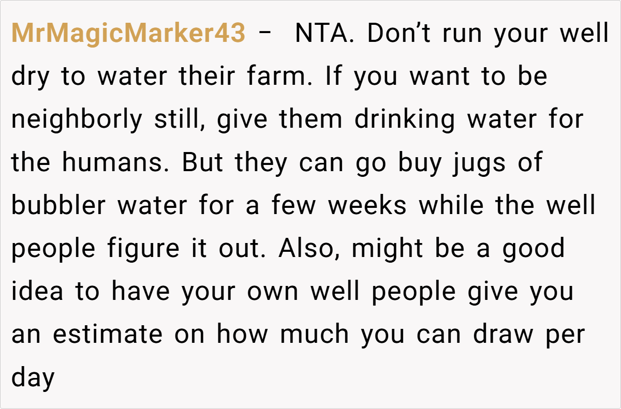Click the word "dry" in the comment
Screen dimensions: 621x409
(x=31, y=77)
